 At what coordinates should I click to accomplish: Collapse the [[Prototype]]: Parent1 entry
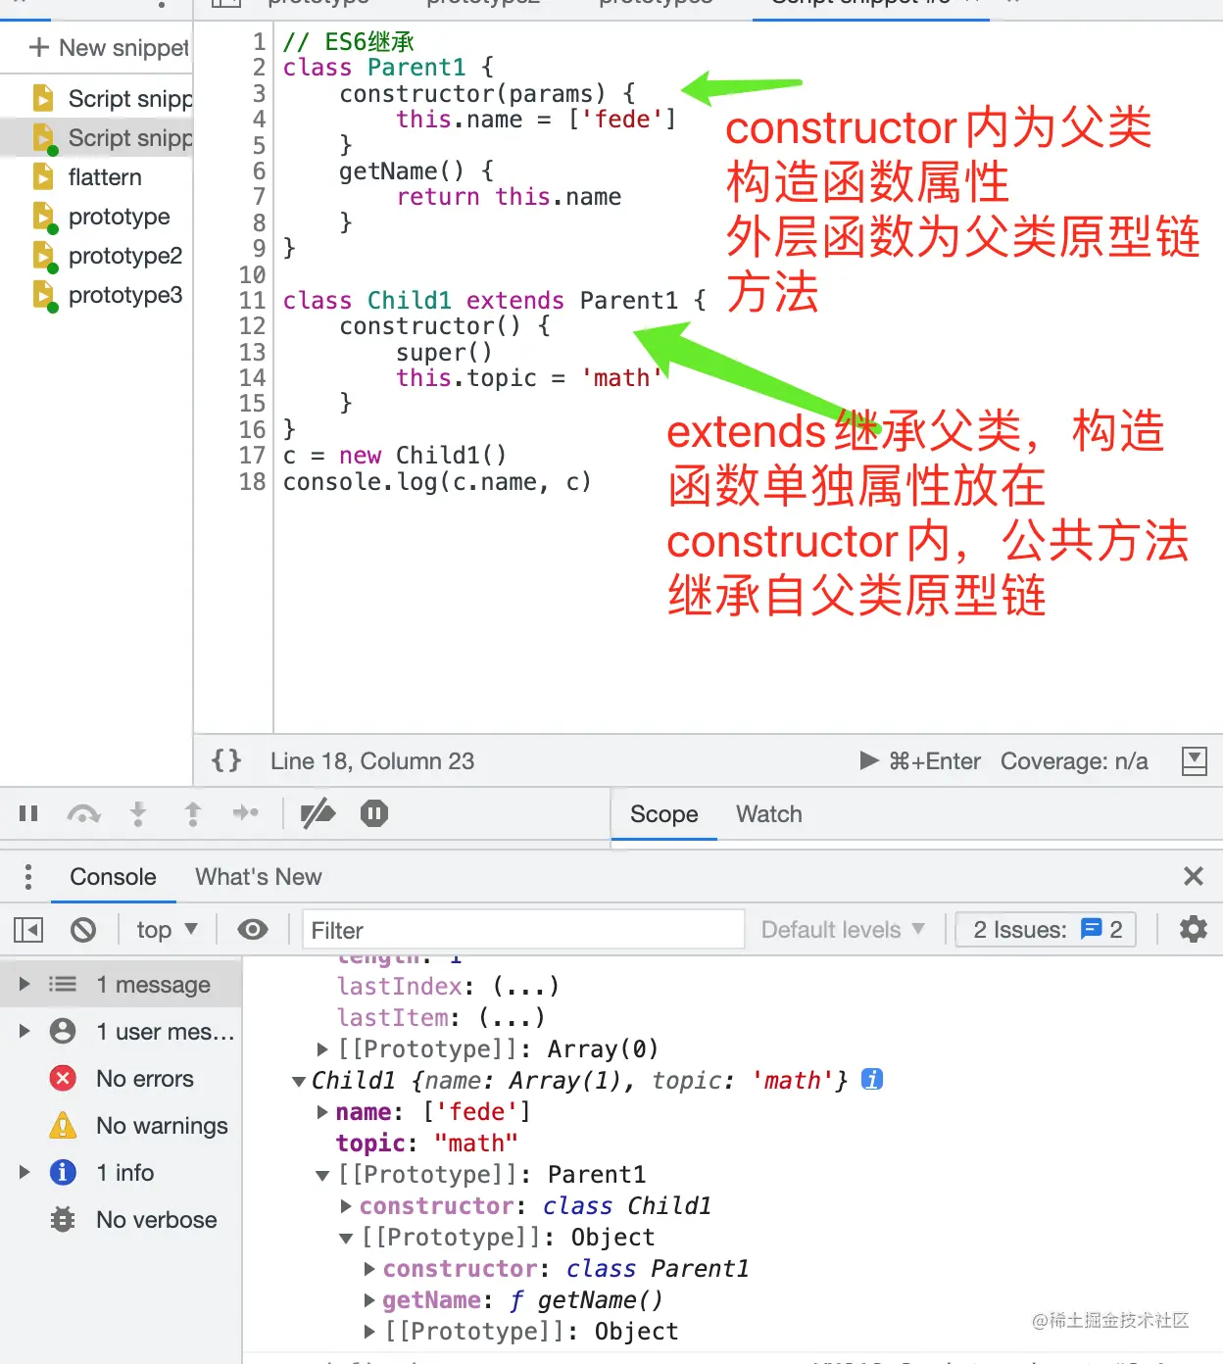(322, 1175)
